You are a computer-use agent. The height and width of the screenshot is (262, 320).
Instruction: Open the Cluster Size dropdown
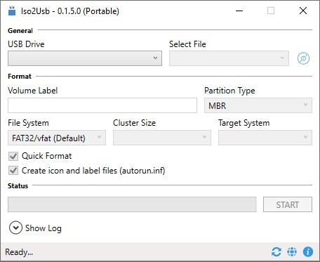click(x=162, y=138)
